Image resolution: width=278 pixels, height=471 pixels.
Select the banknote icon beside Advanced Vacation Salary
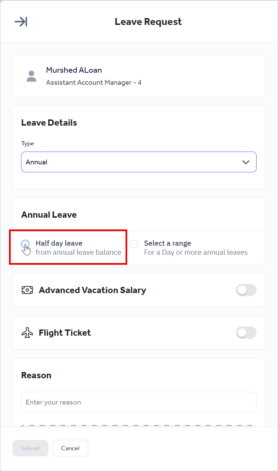coord(28,290)
